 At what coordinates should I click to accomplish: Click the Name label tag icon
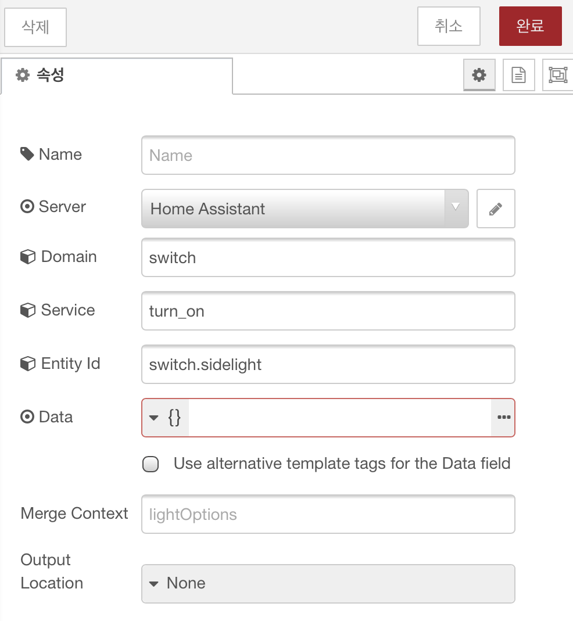click(27, 154)
